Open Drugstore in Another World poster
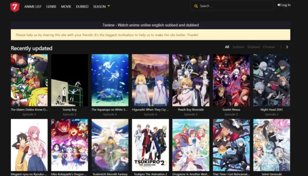The height and width of the screenshot is (176, 308). (191, 145)
